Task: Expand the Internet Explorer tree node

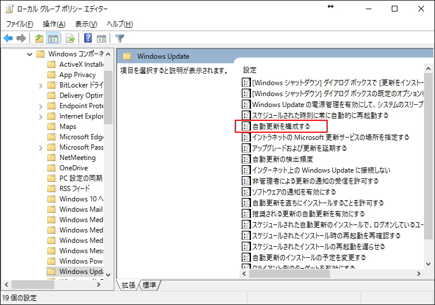Action: [x=41, y=117]
